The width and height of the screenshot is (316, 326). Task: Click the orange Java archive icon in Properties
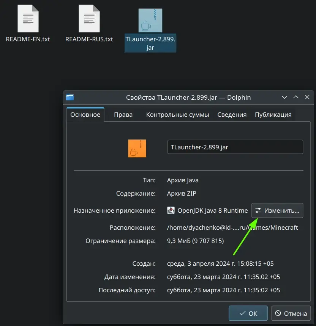[137, 149]
